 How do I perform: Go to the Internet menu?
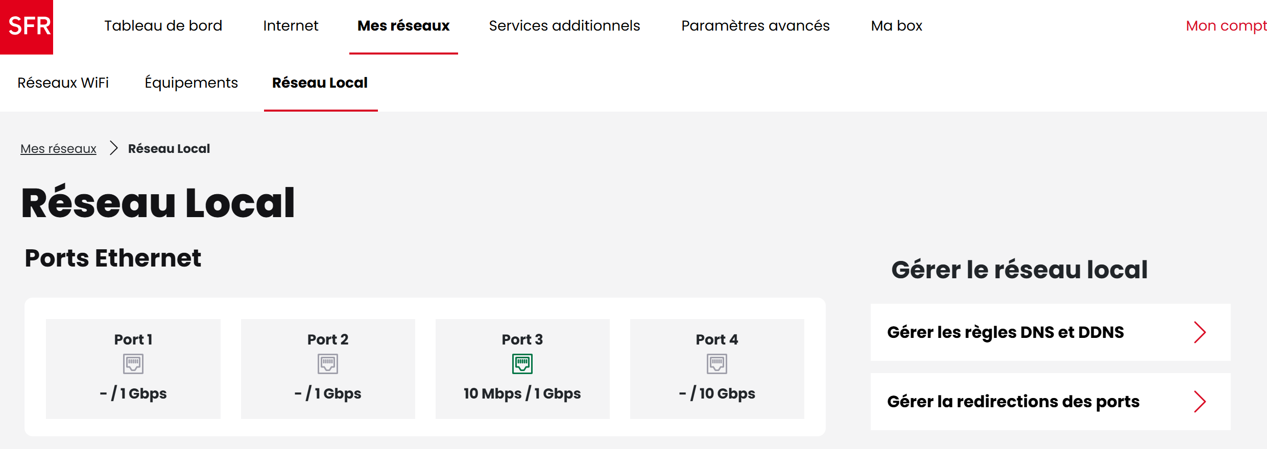point(291,26)
